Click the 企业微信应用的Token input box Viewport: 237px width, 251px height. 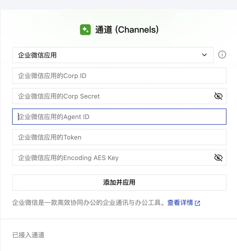tap(119, 137)
